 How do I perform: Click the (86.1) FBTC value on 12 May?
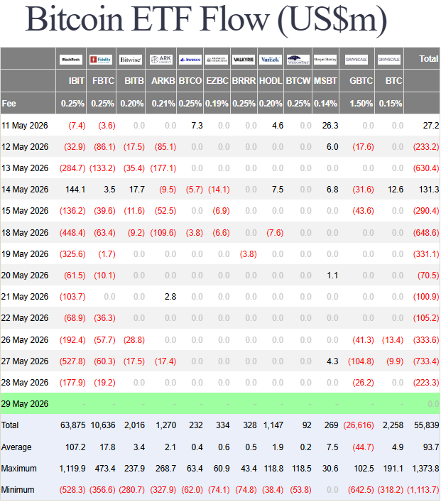pos(104,147)
